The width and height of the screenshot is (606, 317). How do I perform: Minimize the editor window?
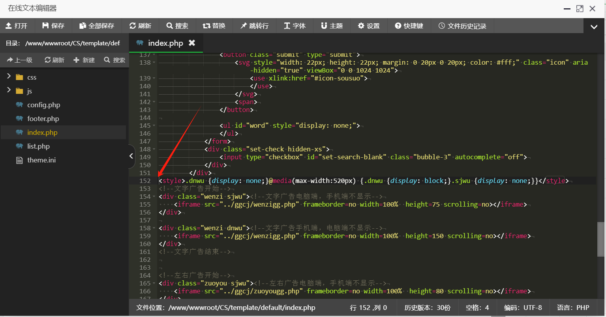[x=567, y=9]
